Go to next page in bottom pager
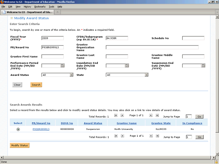 click(x=151, y=136)
